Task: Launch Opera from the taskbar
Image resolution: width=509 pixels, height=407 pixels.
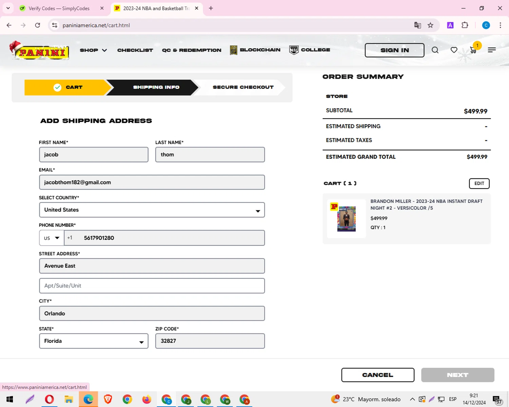Action: point(49,399)
